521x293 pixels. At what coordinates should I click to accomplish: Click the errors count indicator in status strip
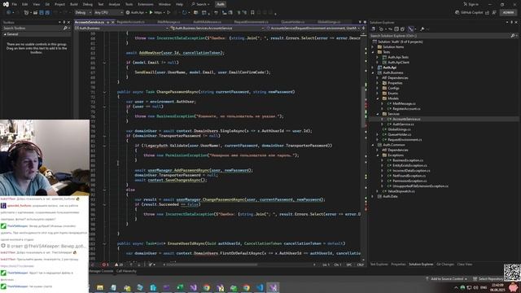[x=105, y=265]
